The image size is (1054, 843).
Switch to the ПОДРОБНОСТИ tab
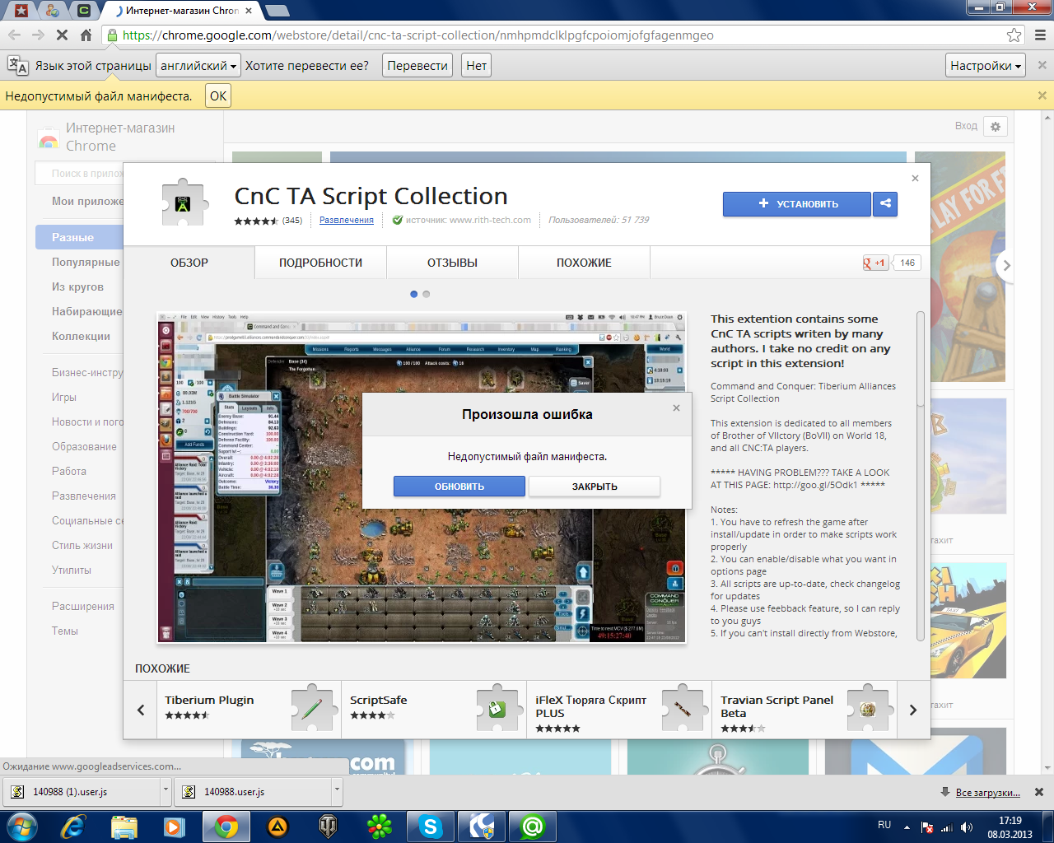(x=321, y=263)
